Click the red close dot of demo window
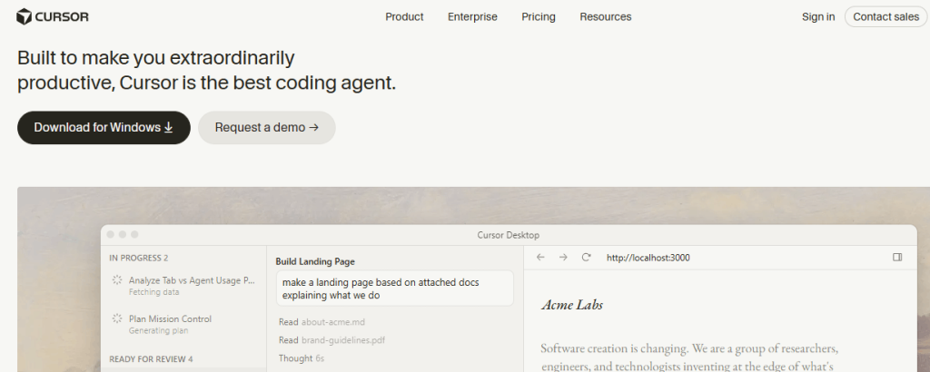The height and width of the screenshot is (372, 930). 110,235
